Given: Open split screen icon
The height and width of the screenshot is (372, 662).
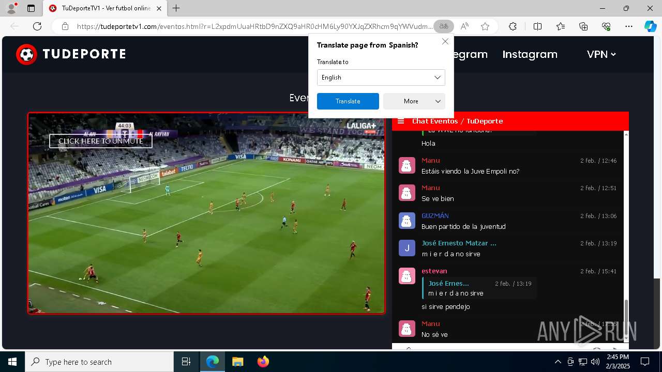Looking at the screenshot, I should (x=537, y=26).
